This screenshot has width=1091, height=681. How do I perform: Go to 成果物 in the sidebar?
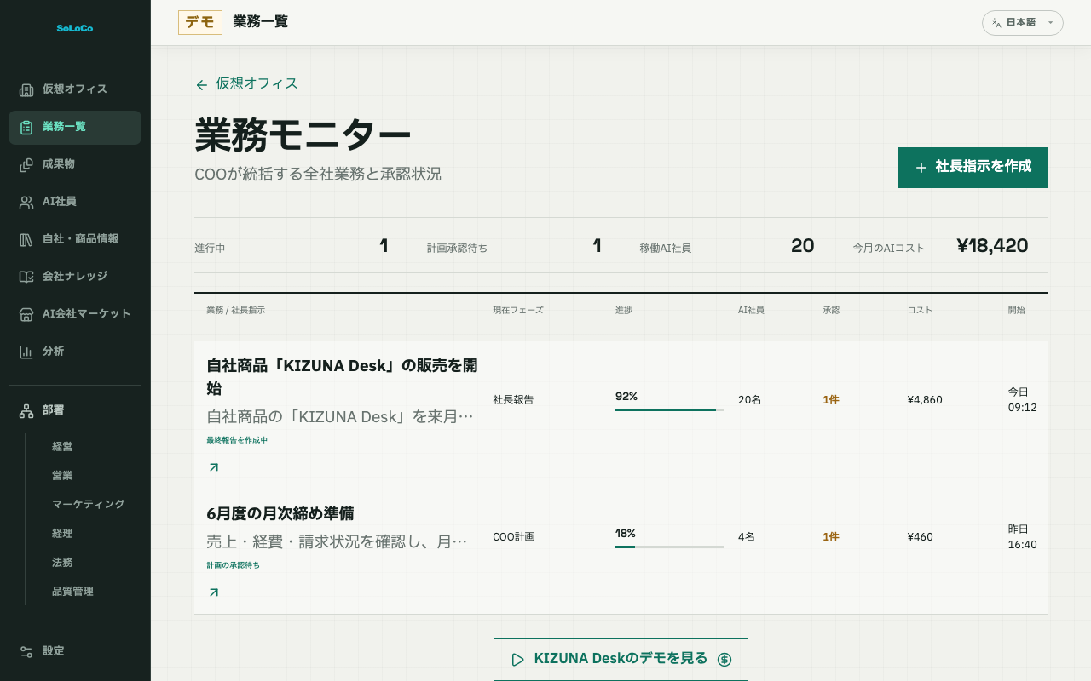[x=75, y=164]
